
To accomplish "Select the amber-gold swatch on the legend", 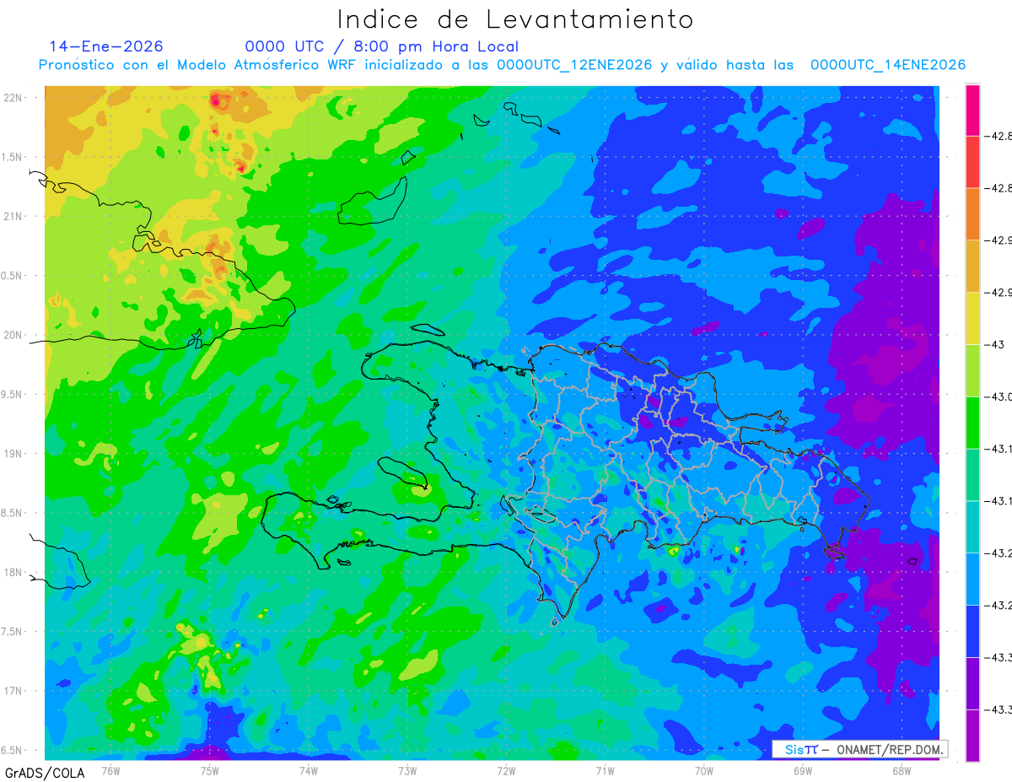I will pyautogui.click(x=972, y=267).
